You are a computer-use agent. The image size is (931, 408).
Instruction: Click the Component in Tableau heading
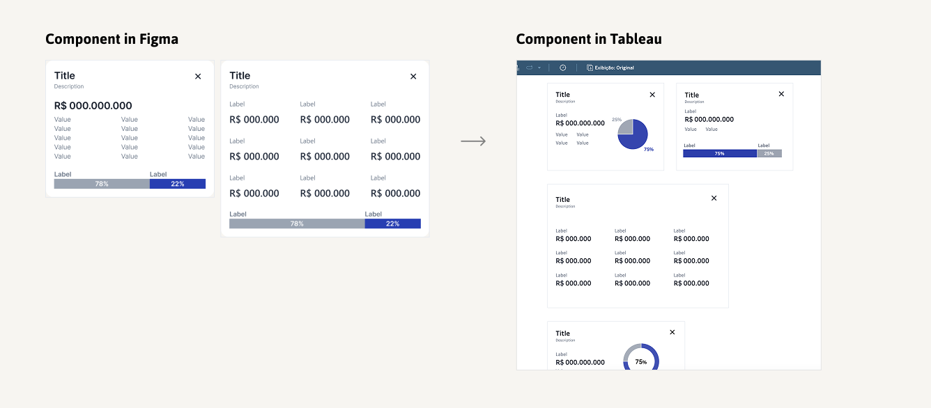coord(589,39)
